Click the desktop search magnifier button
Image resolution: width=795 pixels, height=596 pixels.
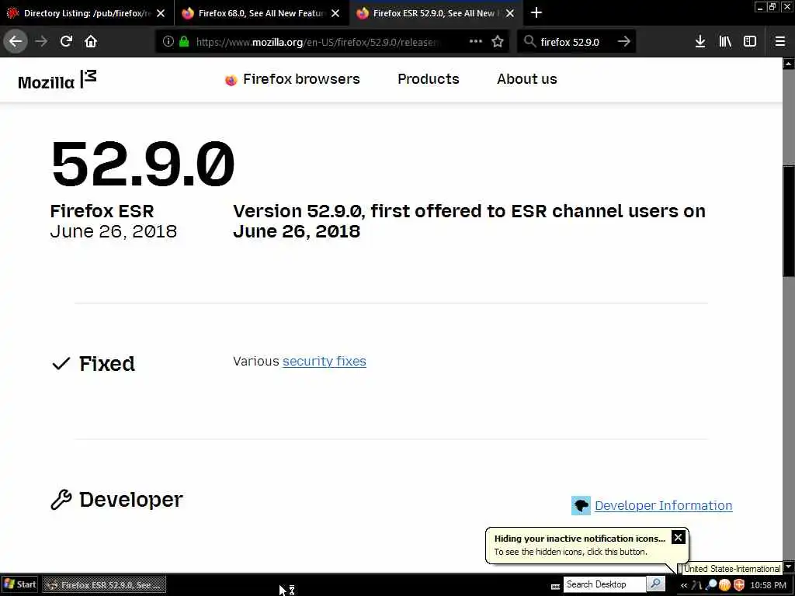coord(655,584)
